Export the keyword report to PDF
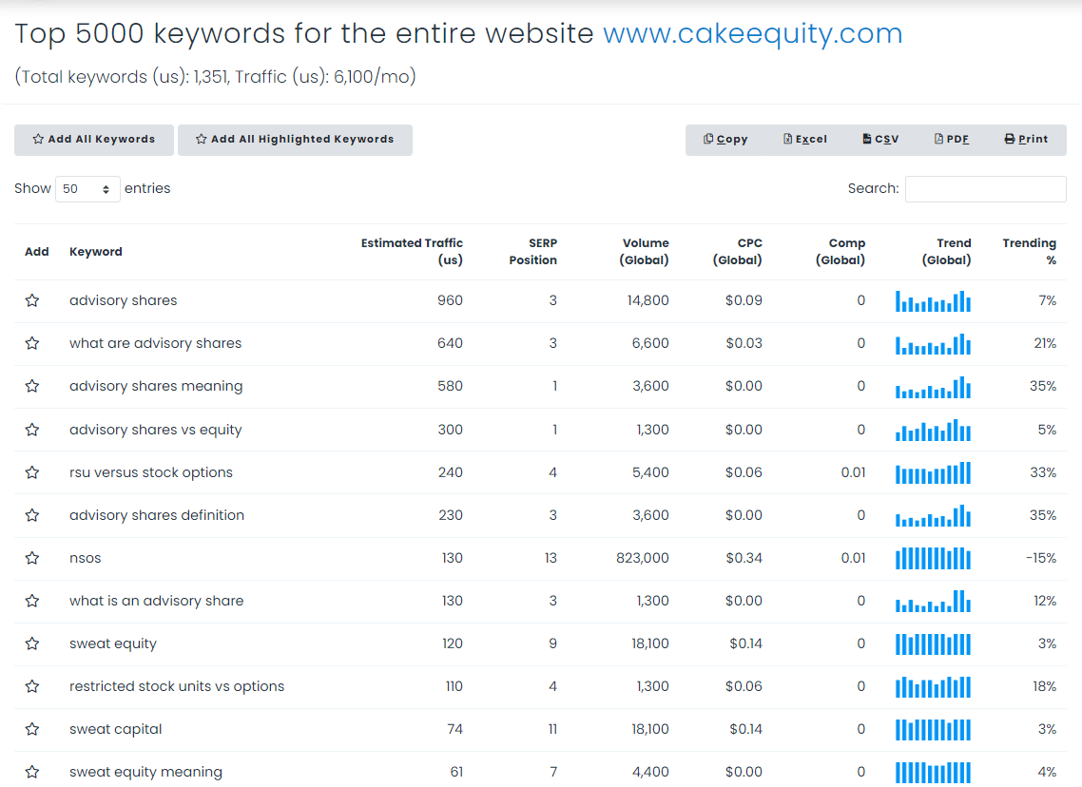 point(951,139)
